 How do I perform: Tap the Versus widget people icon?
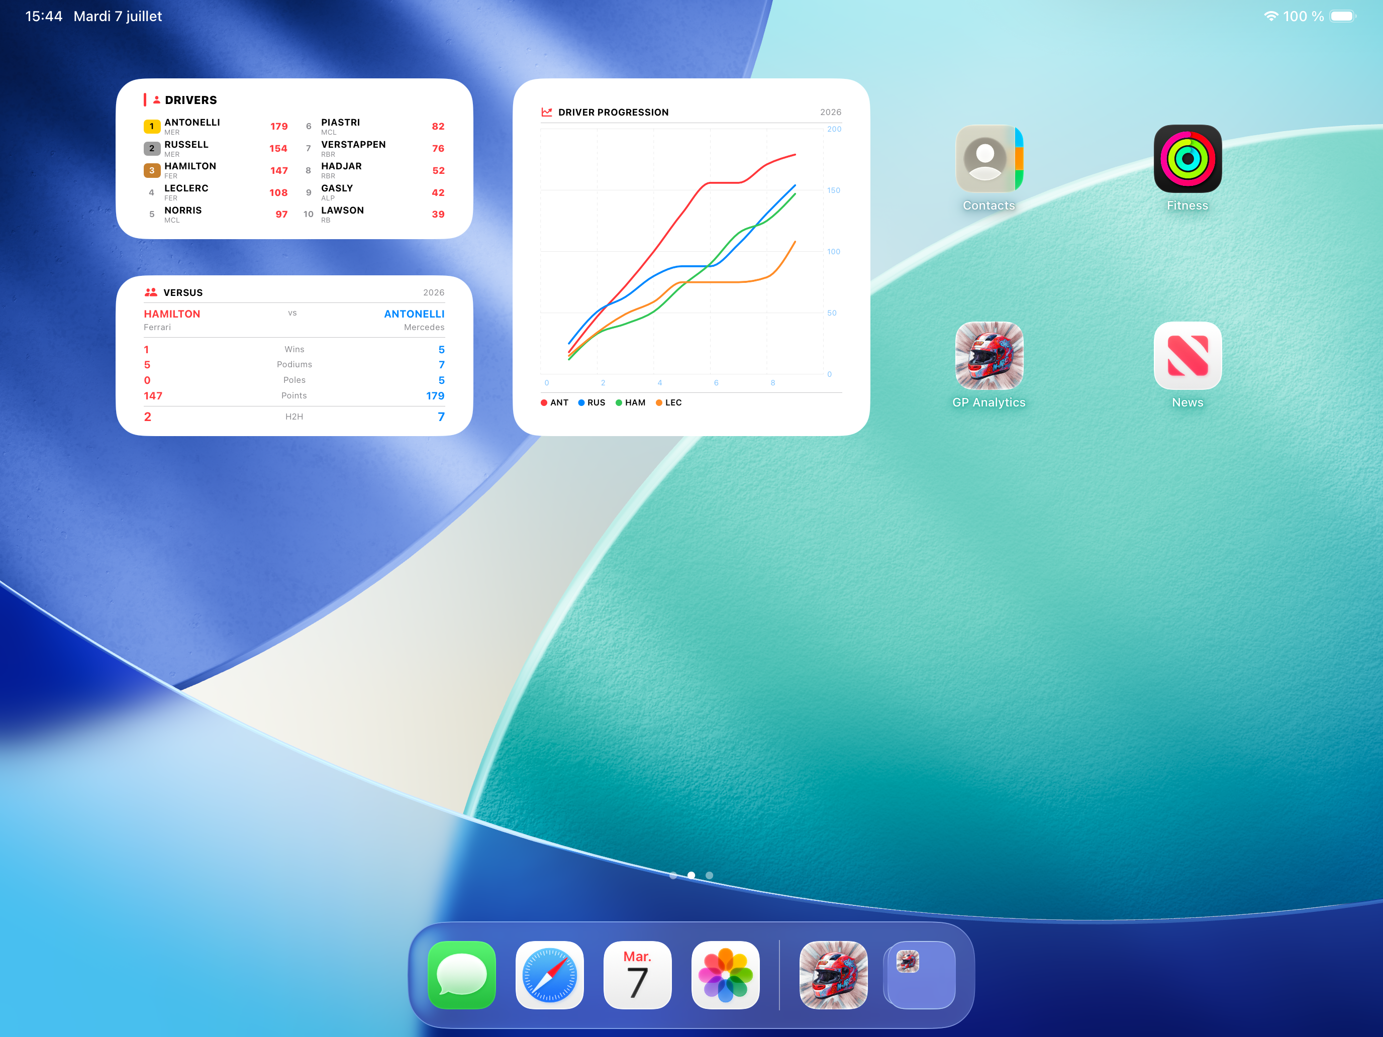pyautogui.click(x=151, y=292)
